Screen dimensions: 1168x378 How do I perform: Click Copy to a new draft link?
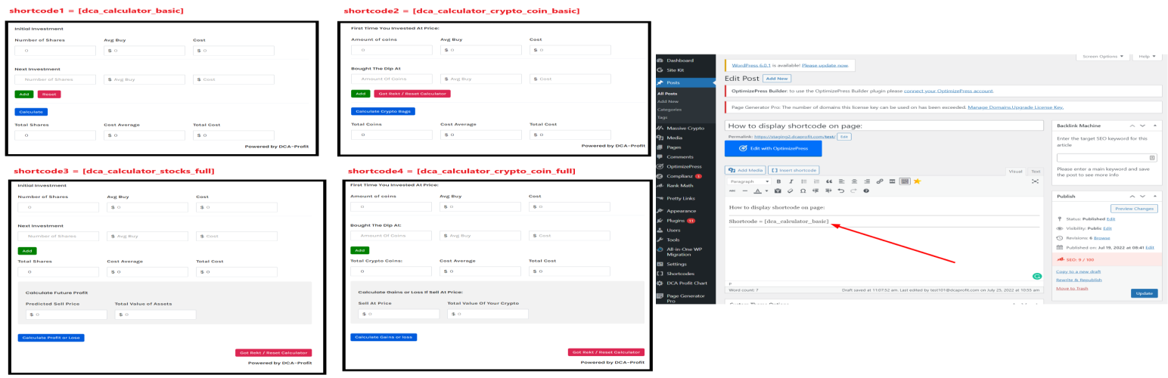click(x=1078, y=271)
